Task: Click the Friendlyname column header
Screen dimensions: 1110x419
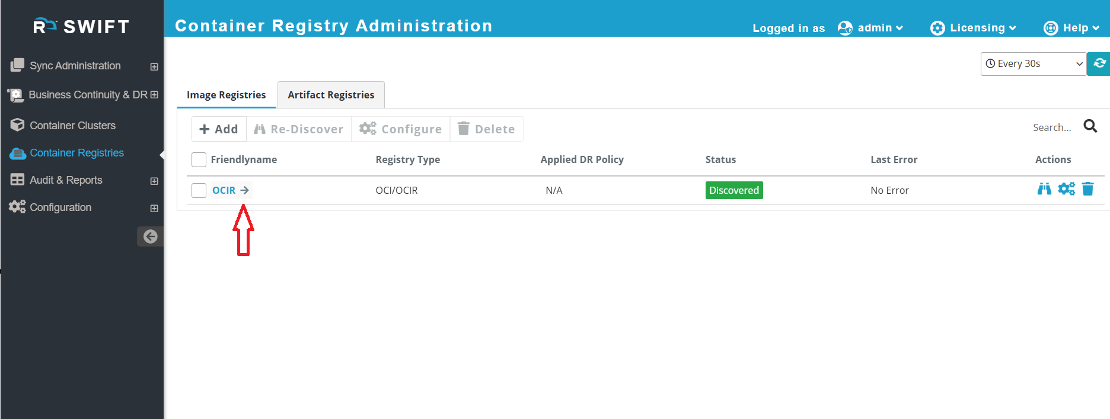Action: tap(244, 159)
